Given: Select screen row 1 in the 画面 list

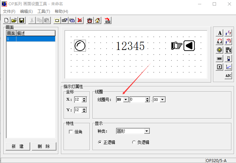Looking at the screenshot, I should [x=31, y=39].
